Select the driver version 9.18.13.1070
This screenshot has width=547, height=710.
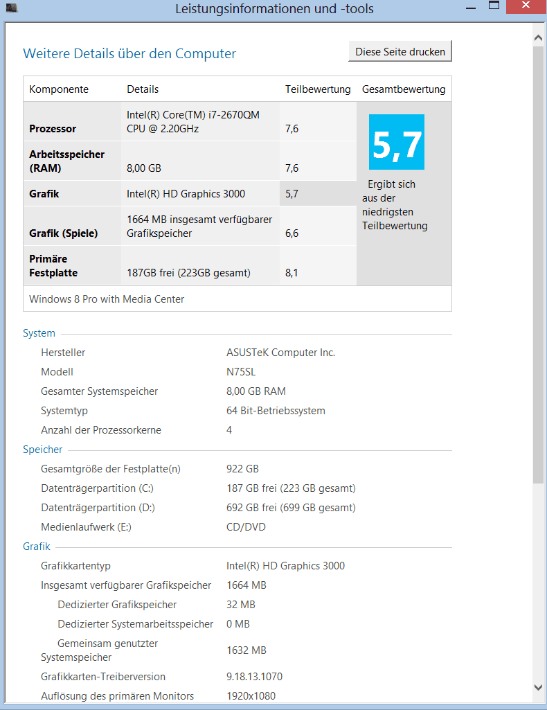click(x=254, y=677)
